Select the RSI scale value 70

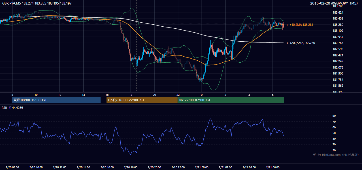pyautogui.click(x=334, y=122)
